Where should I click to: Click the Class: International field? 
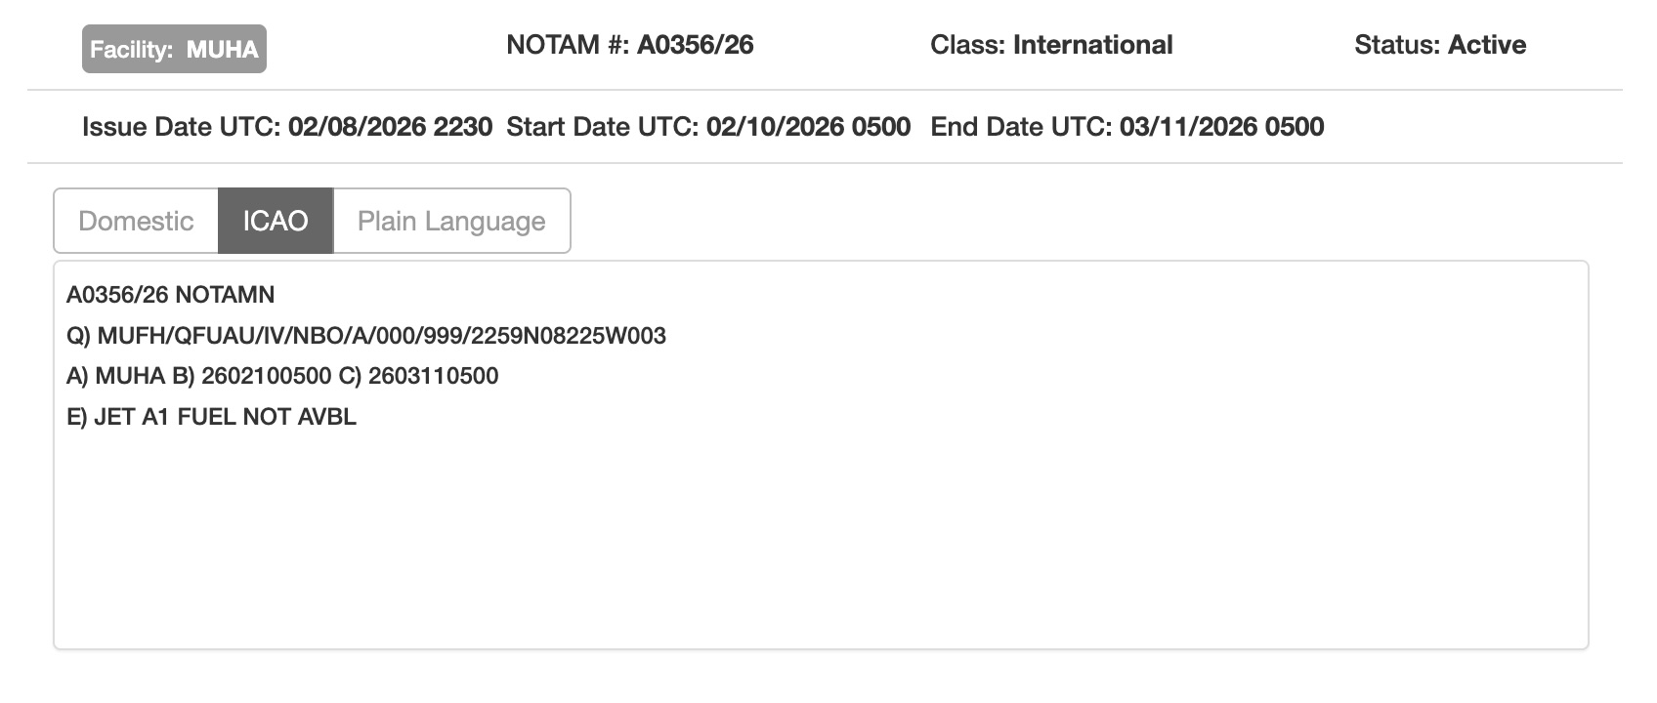click(x=1051, y=45)
